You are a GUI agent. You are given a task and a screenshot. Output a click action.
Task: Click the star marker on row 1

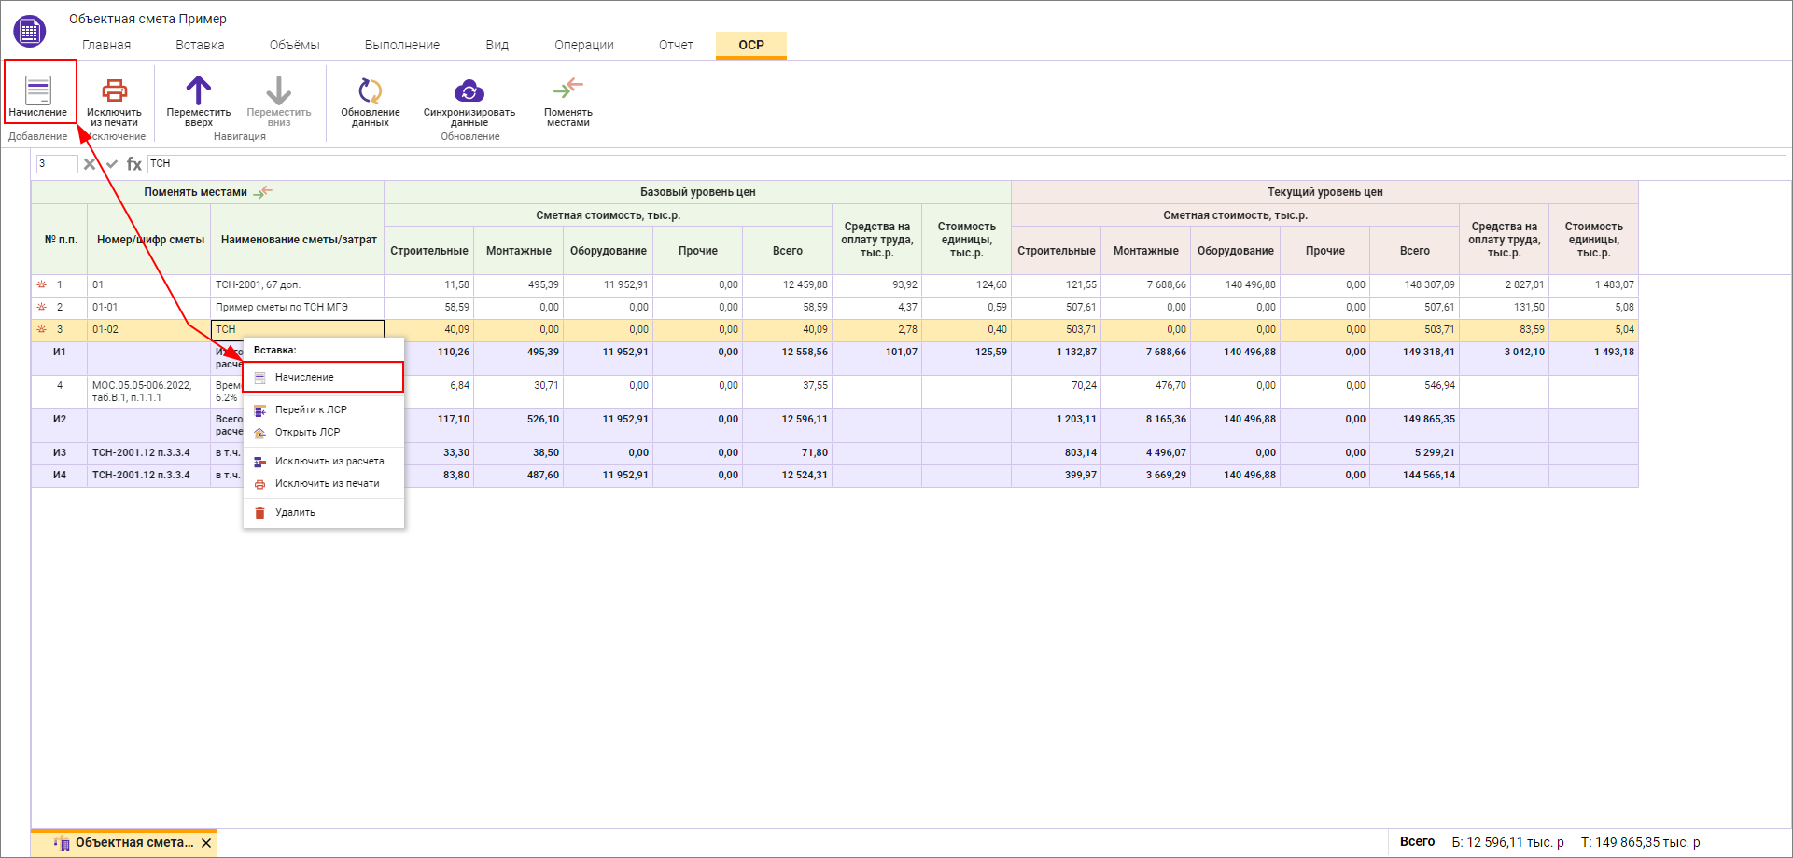[41, 284]
